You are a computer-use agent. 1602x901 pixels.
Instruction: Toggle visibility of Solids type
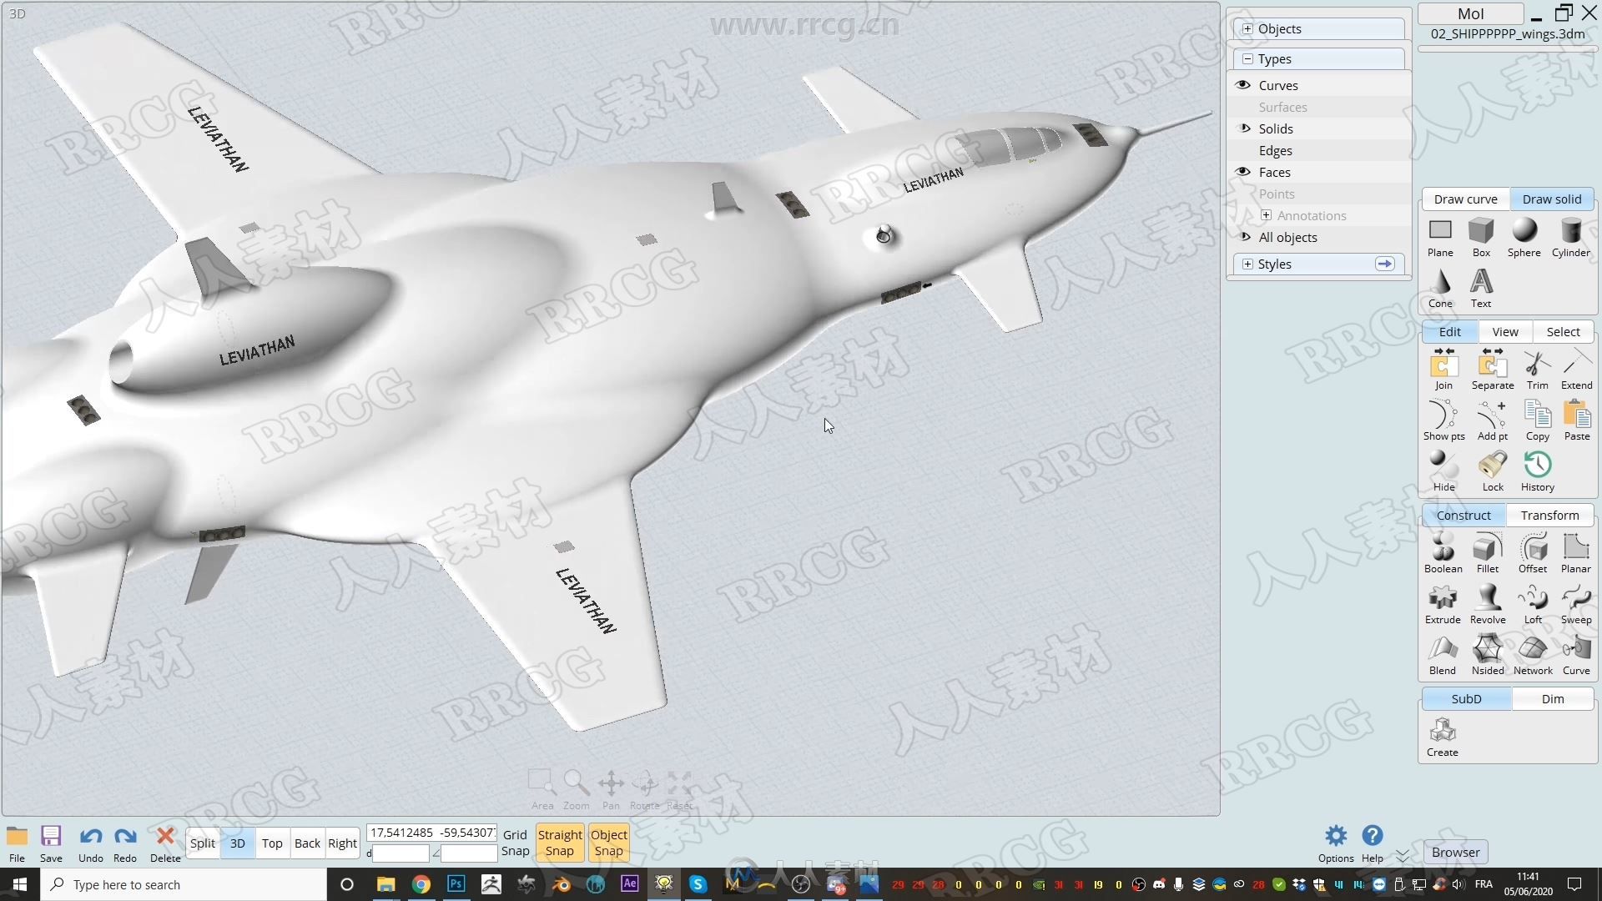1243,128
